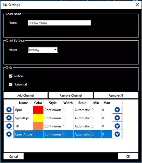The image size is (142, 163).
Task: Pick the yellow color swatch for SpeedGps
Action: tap(38, 118)
